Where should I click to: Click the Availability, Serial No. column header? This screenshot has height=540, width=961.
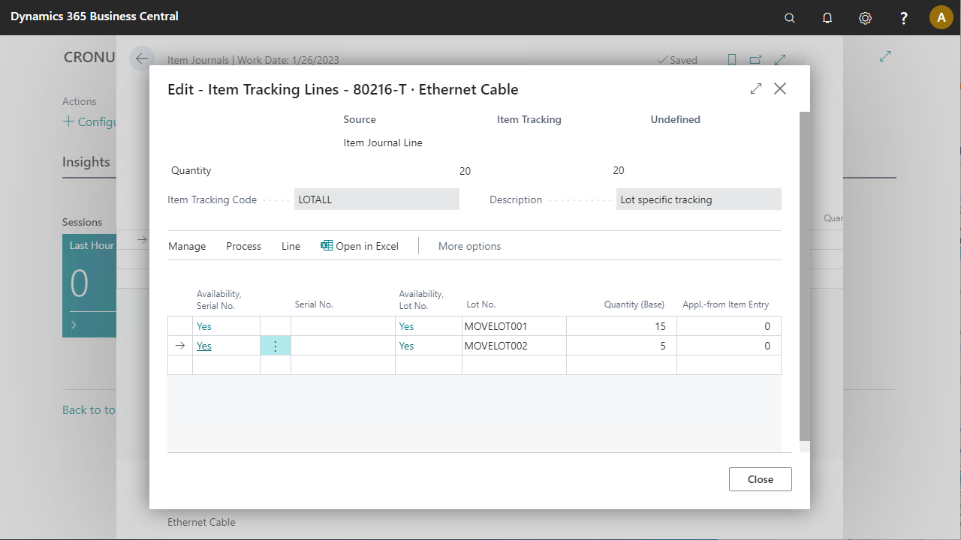[x=219, y=299]
